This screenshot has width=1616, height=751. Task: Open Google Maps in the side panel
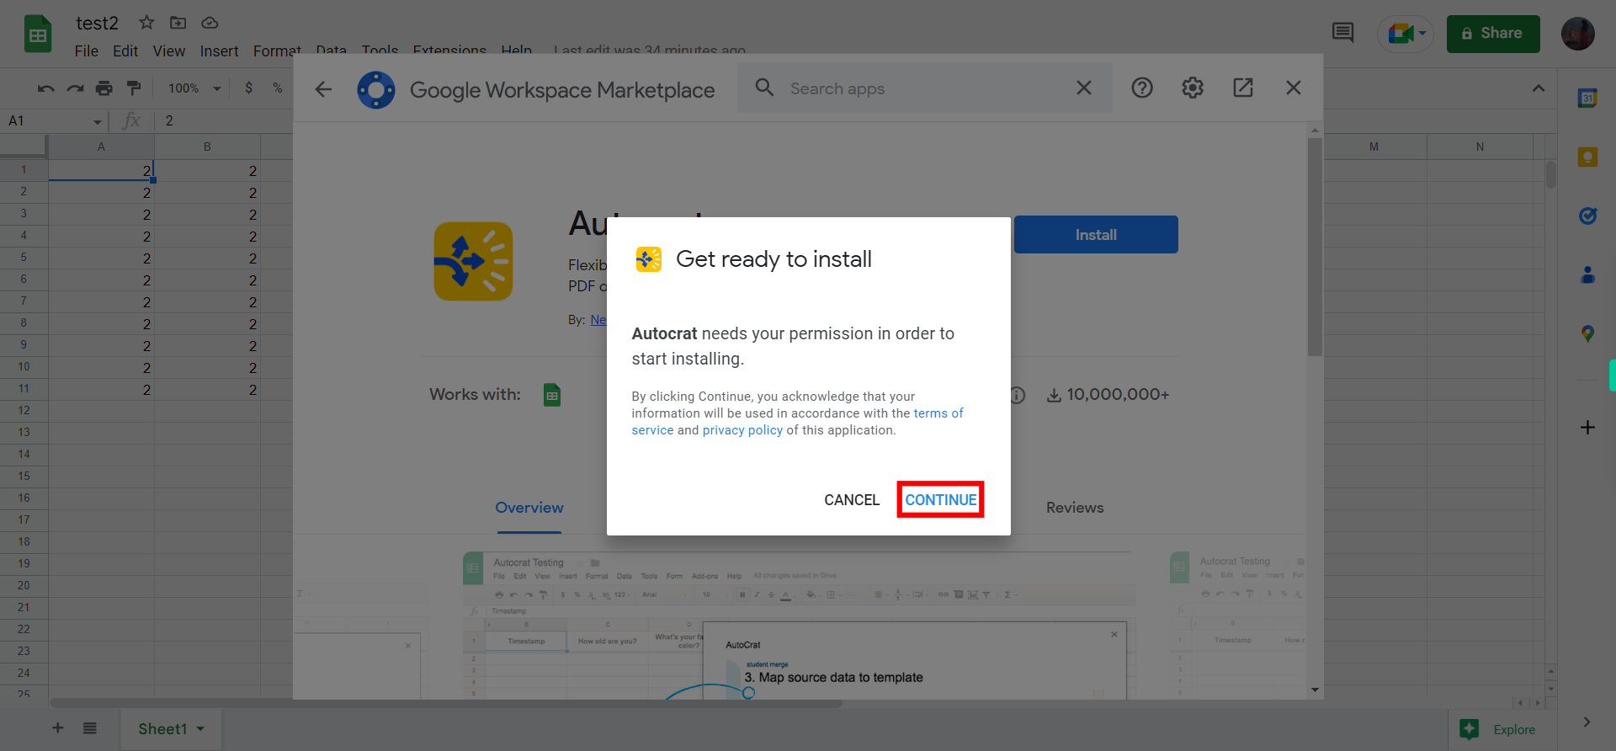(1587, 333)
